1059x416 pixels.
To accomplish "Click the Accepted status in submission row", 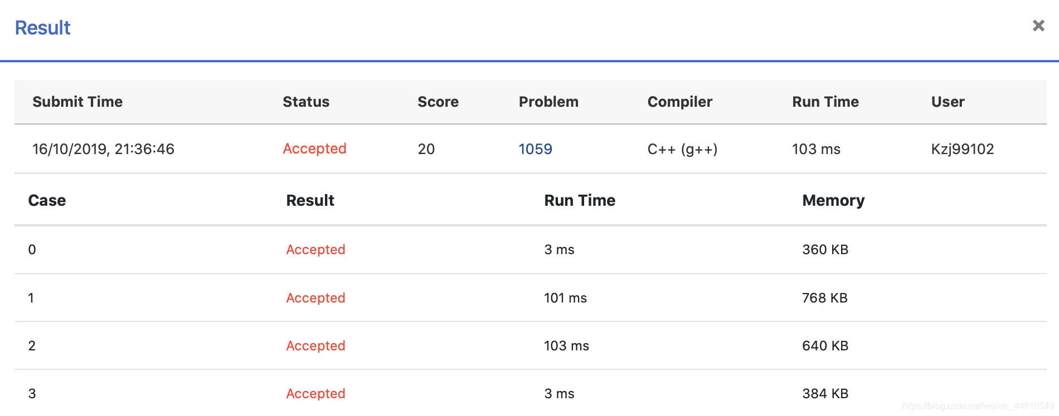I will tap(314, 148).
